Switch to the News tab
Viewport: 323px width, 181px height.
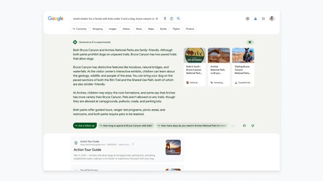139,29
